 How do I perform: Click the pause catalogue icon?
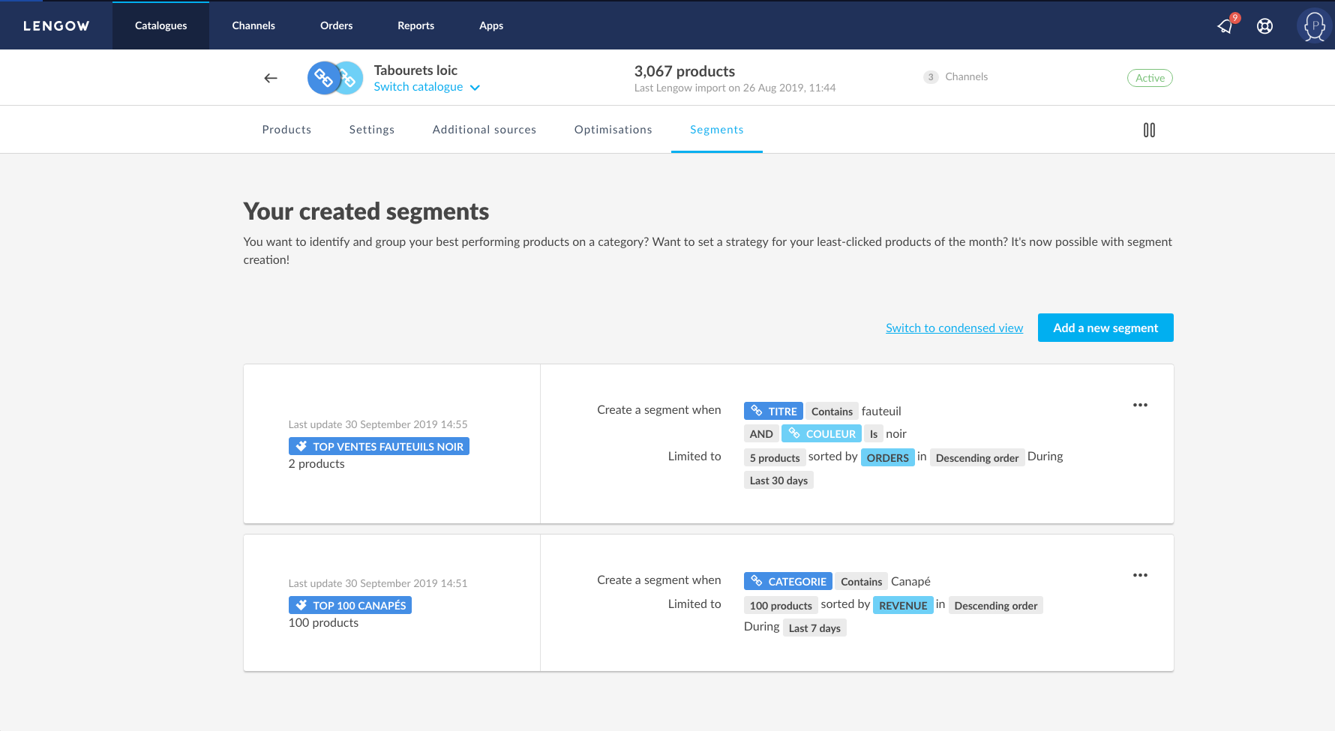pos(1148,130)
